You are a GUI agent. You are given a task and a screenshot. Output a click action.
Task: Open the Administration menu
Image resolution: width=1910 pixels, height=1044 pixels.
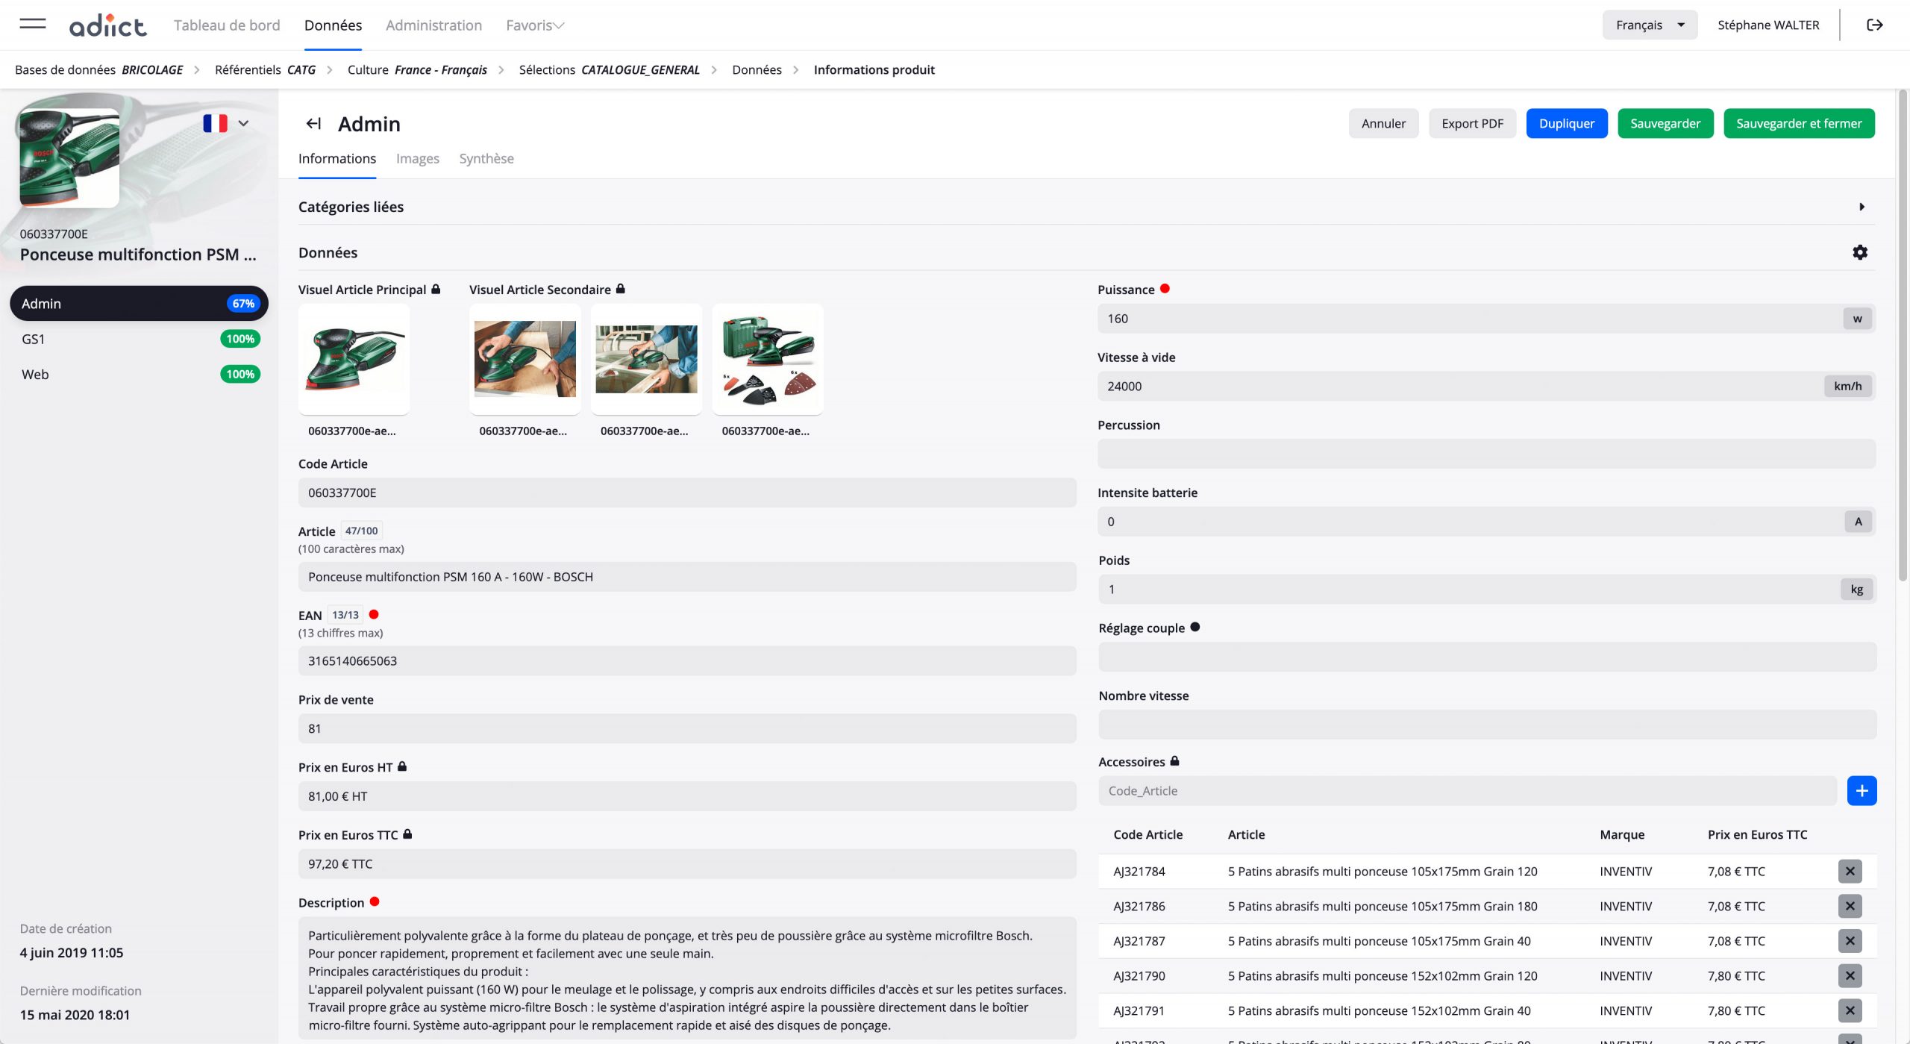[x=433, y=25]
